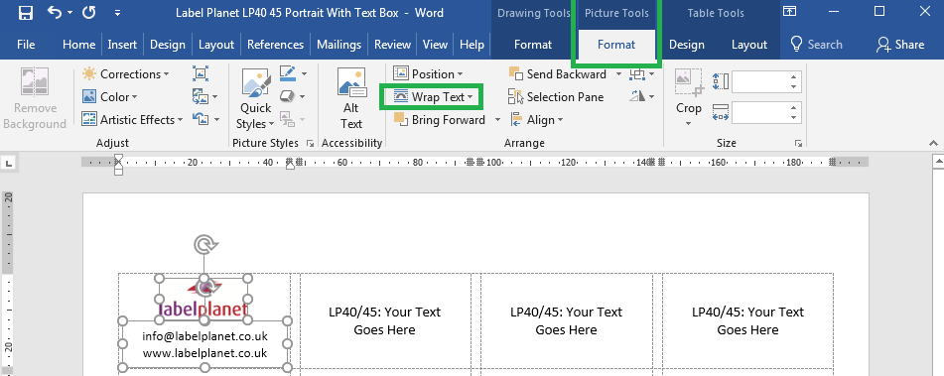Open the Align dropdown
Screen dimensions: 944x376
[x=536, y=120]
